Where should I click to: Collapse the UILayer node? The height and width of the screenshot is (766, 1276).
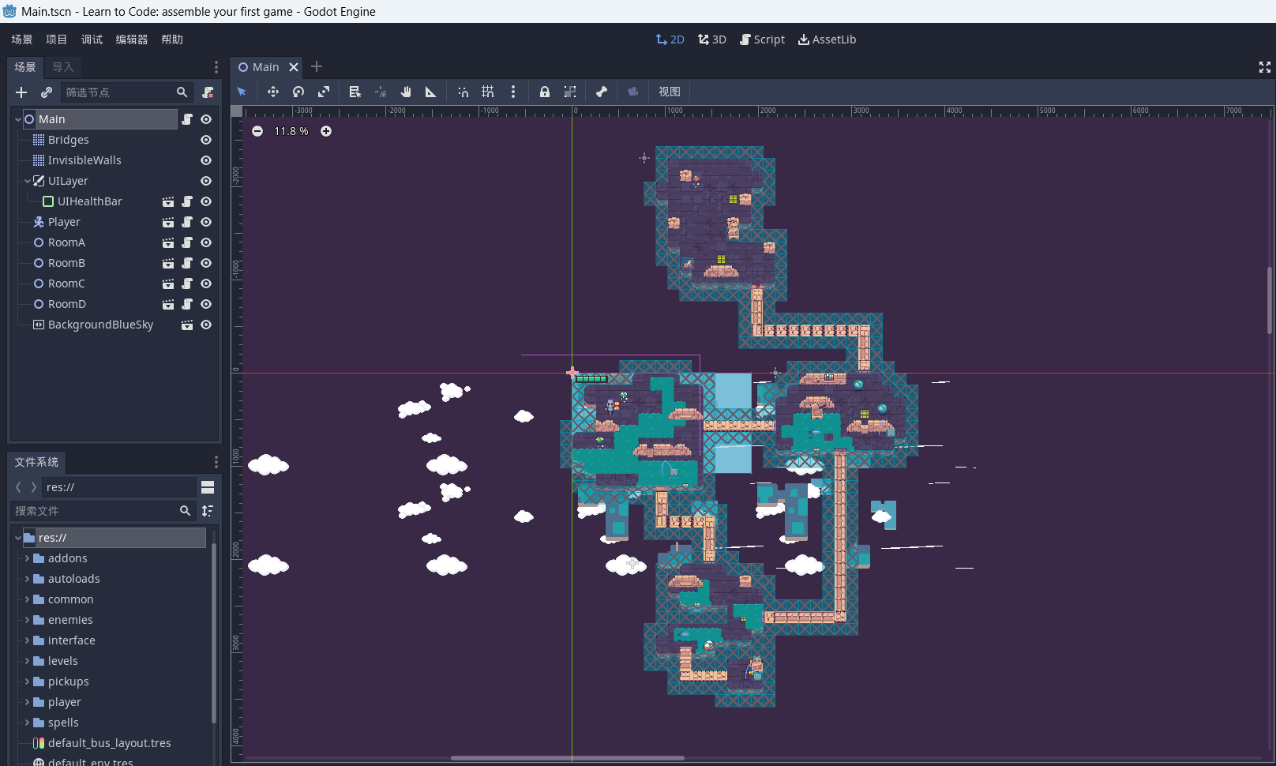28,181
